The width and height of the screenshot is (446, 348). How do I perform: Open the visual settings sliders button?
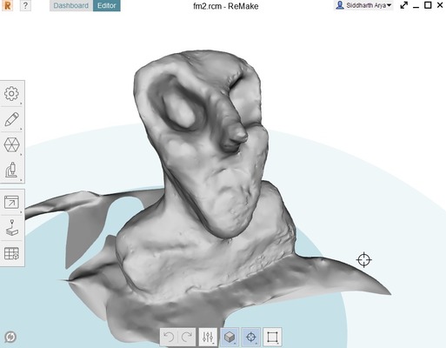208,337
